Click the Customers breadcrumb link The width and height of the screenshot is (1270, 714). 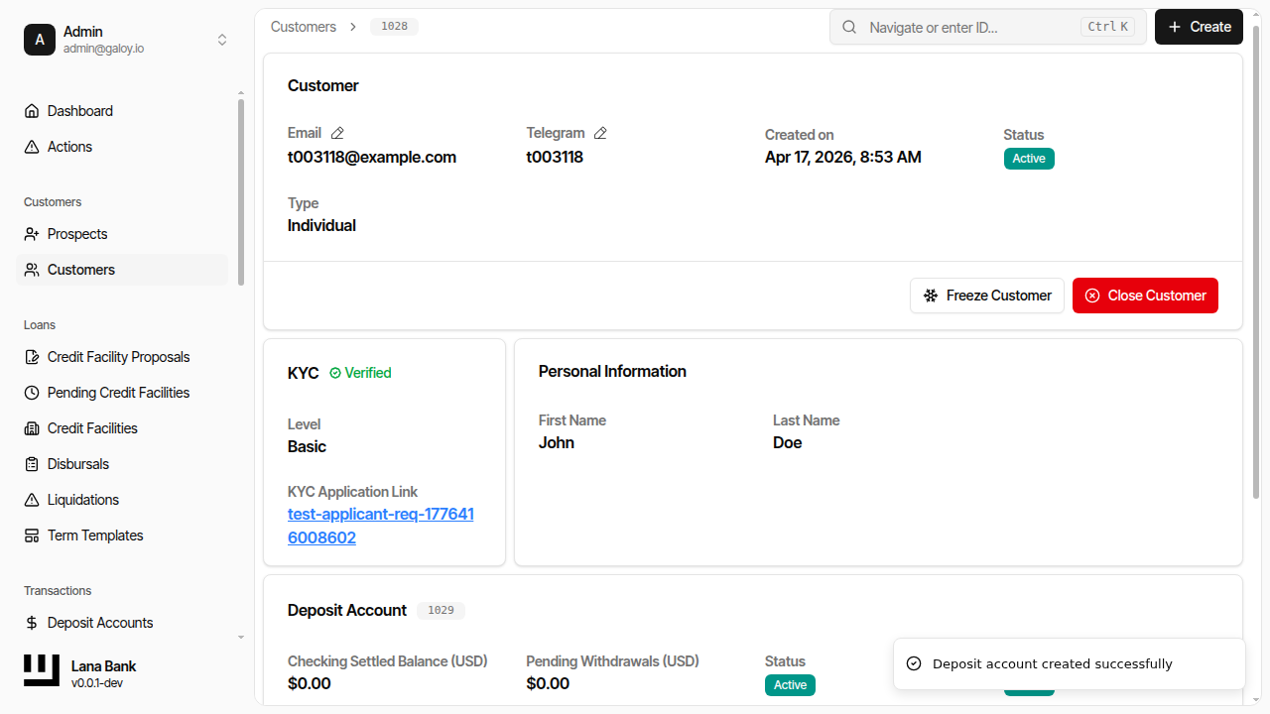pyautogui.click(x=304, y=27)
